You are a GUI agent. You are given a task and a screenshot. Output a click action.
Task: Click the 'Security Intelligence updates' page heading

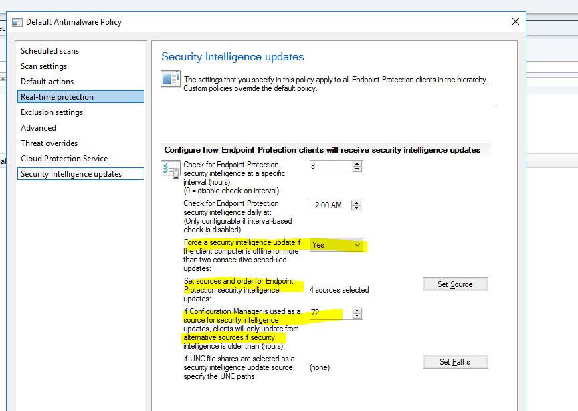233,57
